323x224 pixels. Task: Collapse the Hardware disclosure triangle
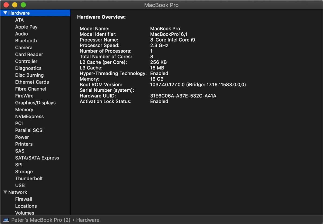pyautogui.click(x=5, y=13)
